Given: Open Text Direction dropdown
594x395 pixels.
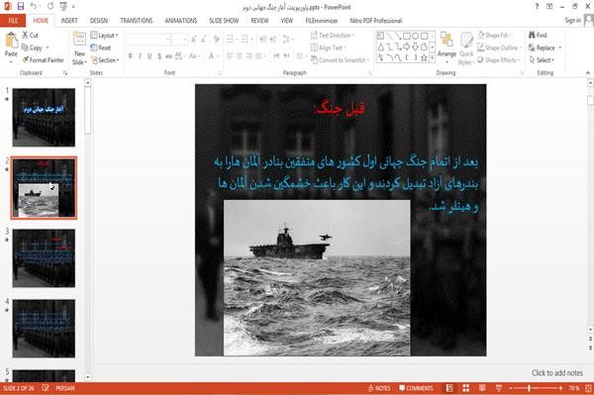Looking at the screenshot, I should [x=333, y=36].
